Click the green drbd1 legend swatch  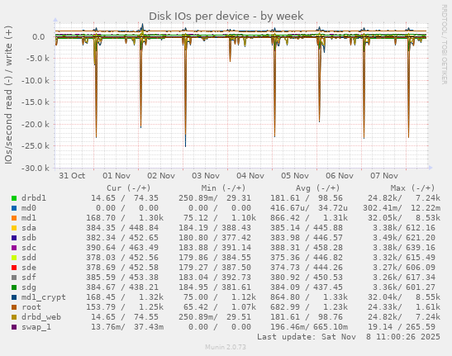pyautogui.click(x=14, y=198)
